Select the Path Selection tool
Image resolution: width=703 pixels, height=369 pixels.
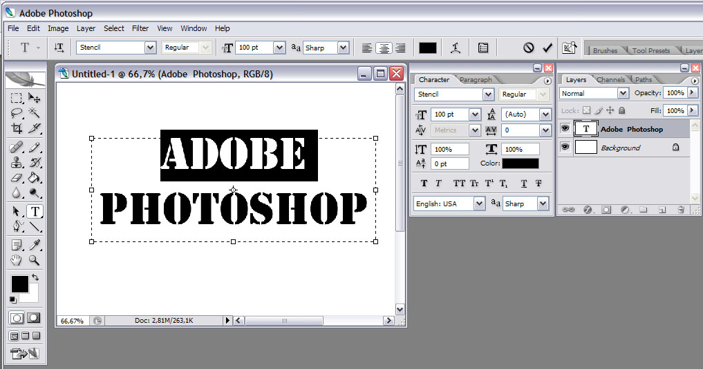coord(17,211)
